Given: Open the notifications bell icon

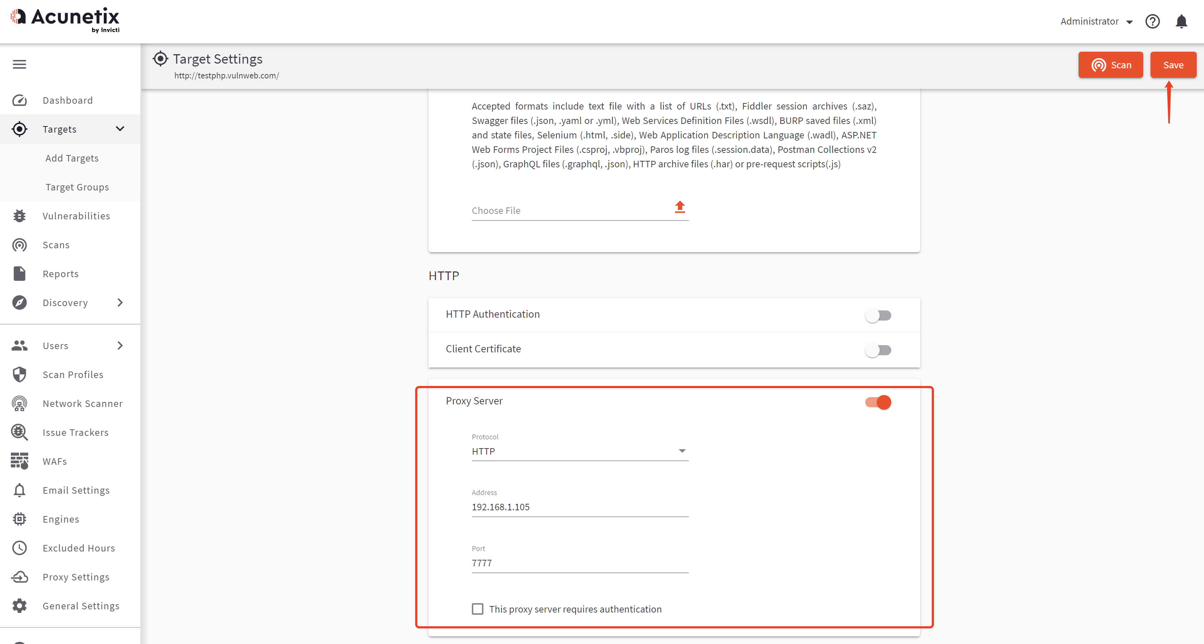Looking at the screenshot, I should (x=1181, y=21).
